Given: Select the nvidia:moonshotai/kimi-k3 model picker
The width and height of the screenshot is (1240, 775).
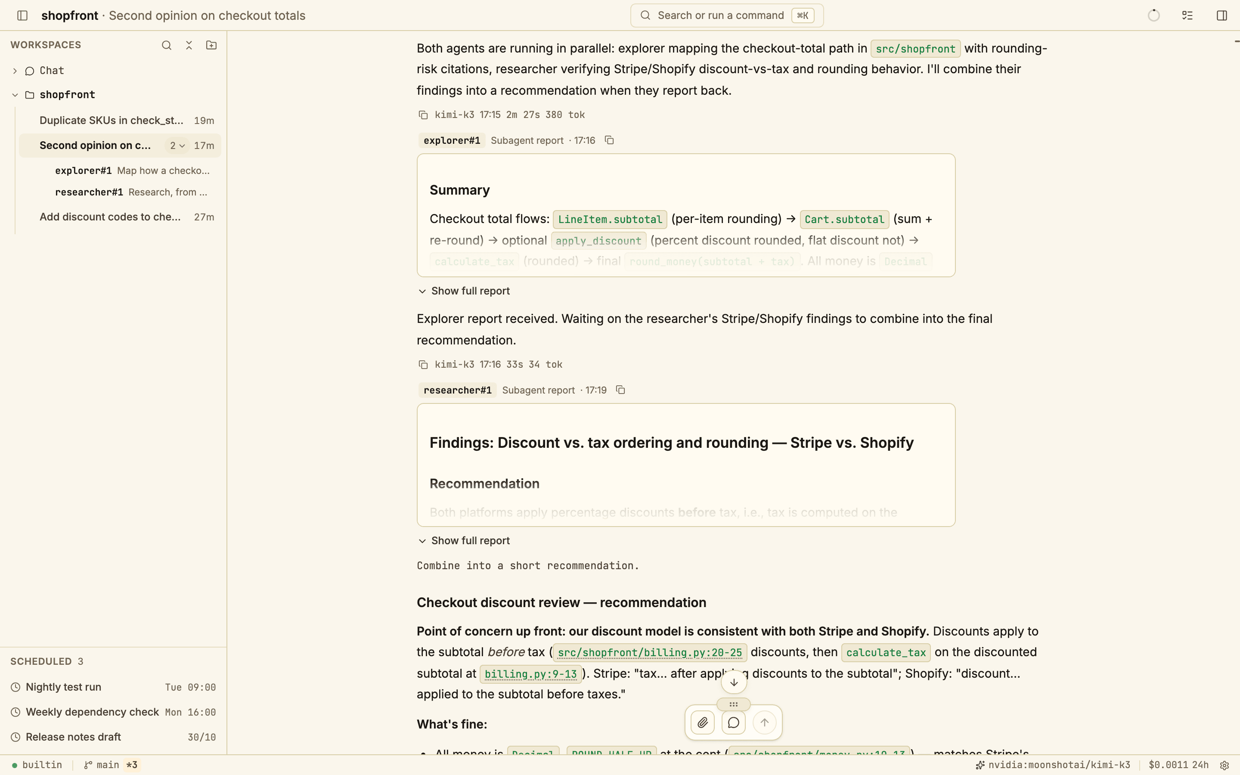Looking at the screenshot, I should click(1052, 765).
